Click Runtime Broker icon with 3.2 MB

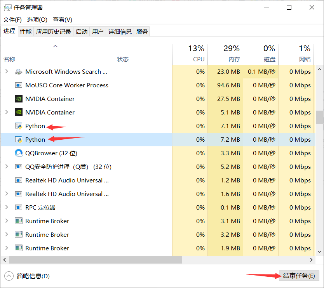tap(19, 234)
